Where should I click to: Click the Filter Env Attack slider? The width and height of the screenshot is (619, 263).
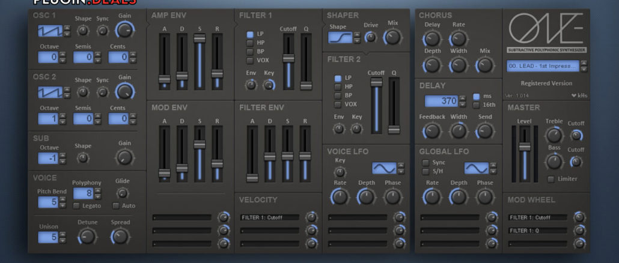(x=252, y=154)
